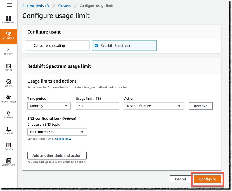232x191 pixels.
Task: Open the hamburger navigation menu
Action: pos(9,5)
